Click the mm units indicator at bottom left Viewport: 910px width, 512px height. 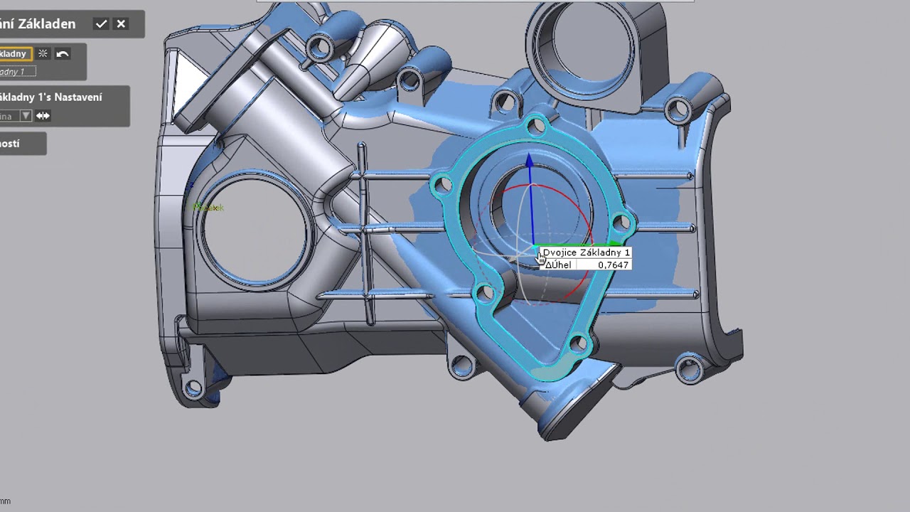click(5, 501)
